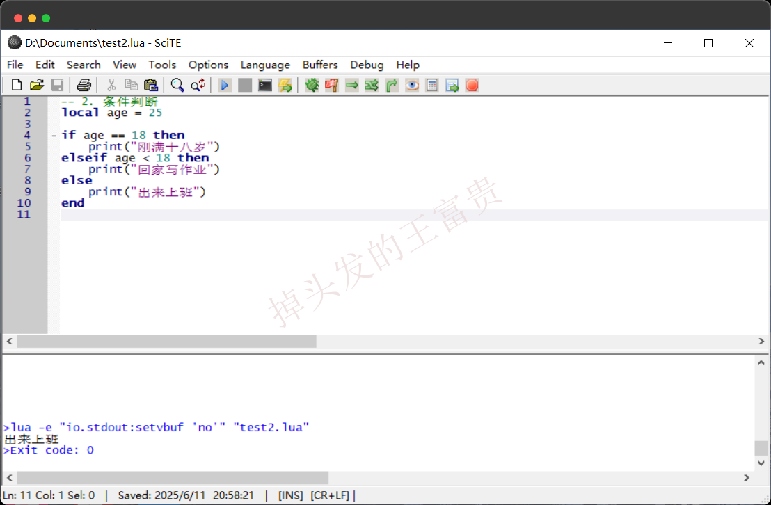Click the 'end' keyword on line 10

tap(73, 203)
